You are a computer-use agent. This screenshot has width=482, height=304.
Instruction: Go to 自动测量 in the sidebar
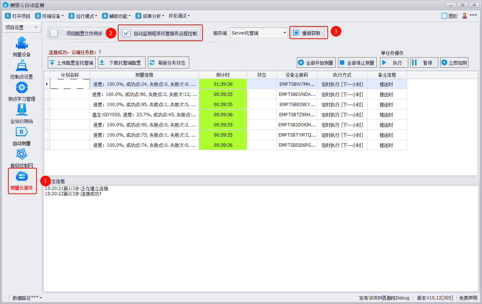pyautogui.click(x=21, y=132)
